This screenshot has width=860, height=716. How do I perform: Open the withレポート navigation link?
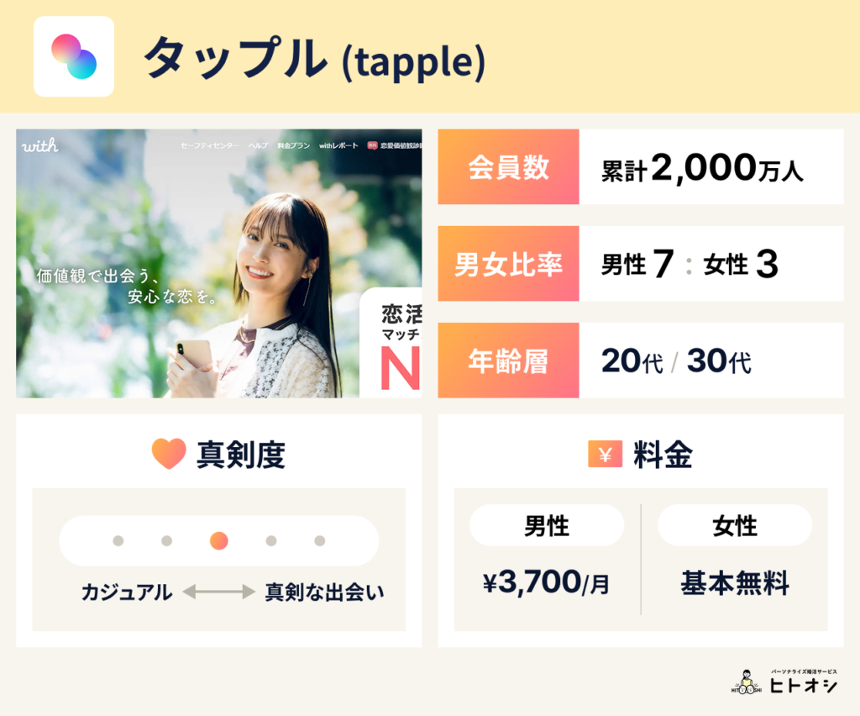click(x=338, y=146)
